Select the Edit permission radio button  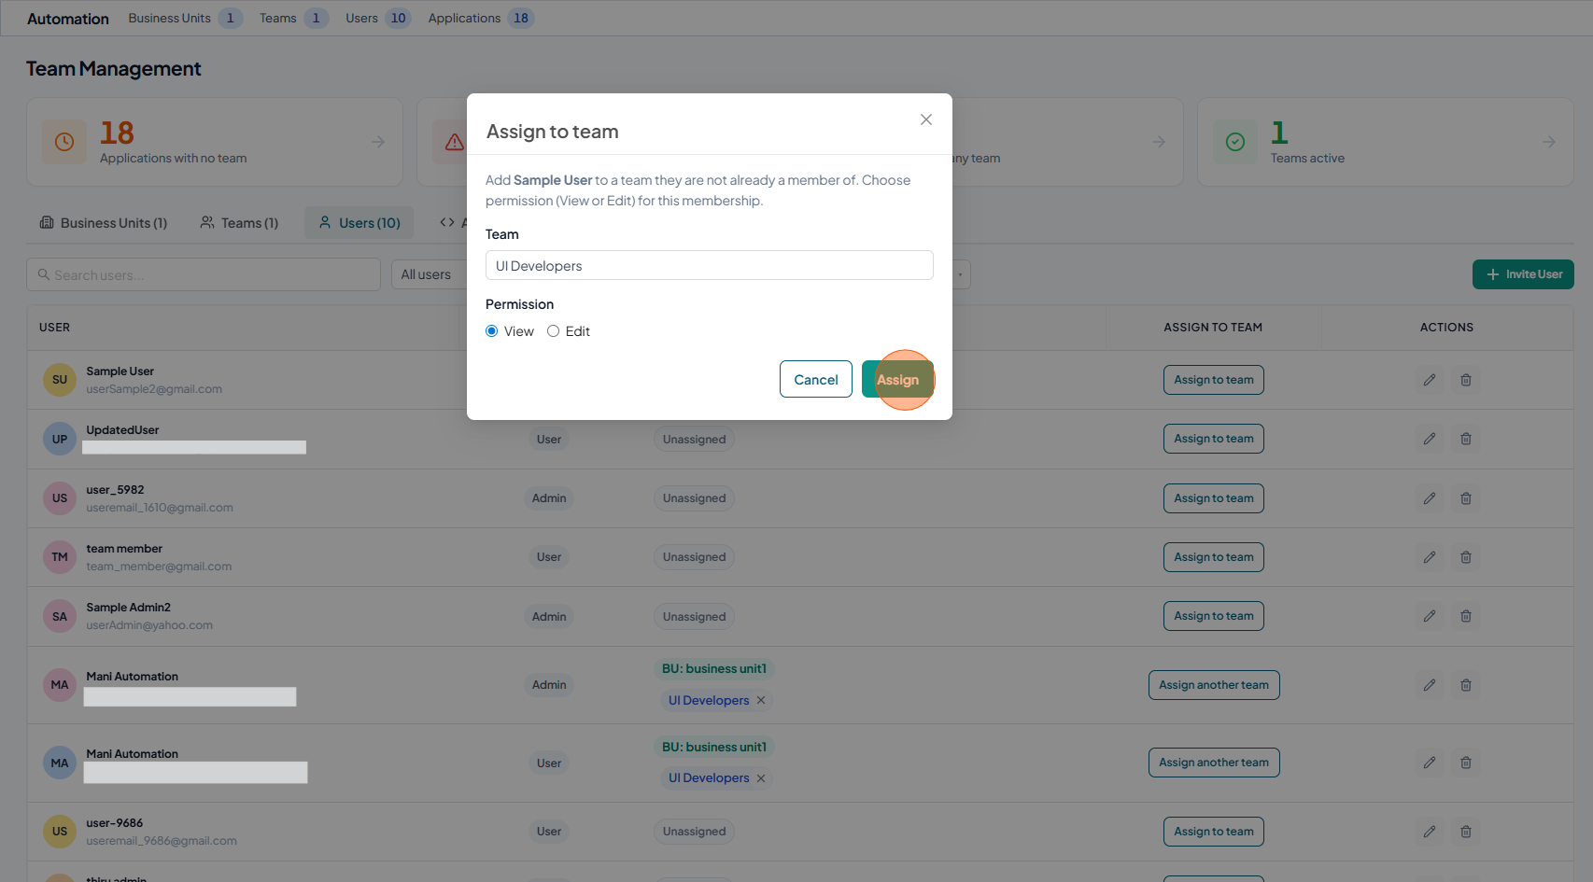pyautogui.click(x=554, y=331)
